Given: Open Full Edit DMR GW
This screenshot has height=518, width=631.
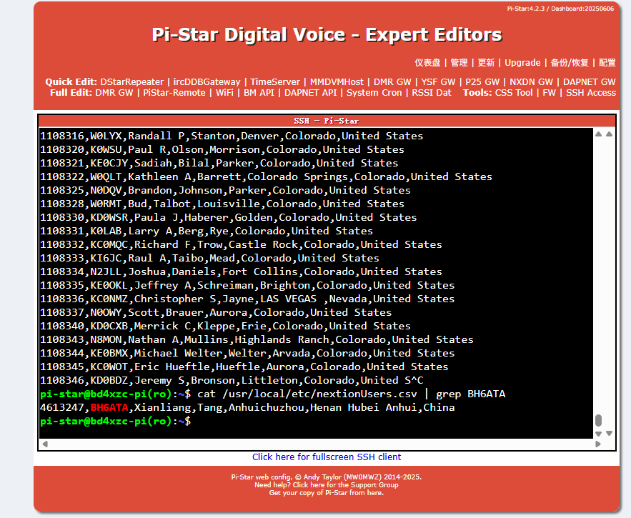Looking at the screenshot, I should coord(114,93).
